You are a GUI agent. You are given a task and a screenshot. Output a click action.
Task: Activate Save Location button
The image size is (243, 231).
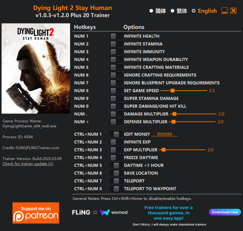[116, 173]
